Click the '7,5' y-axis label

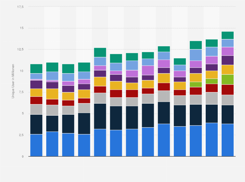pyautogui.click(x=21, y=92)
